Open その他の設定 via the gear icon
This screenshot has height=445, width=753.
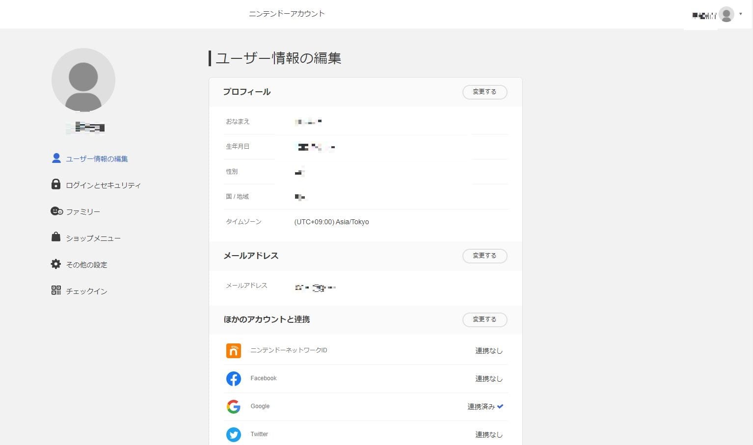pyautogui.click(x=56, y=263)
